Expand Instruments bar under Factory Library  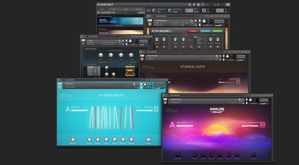pos(120,26)
